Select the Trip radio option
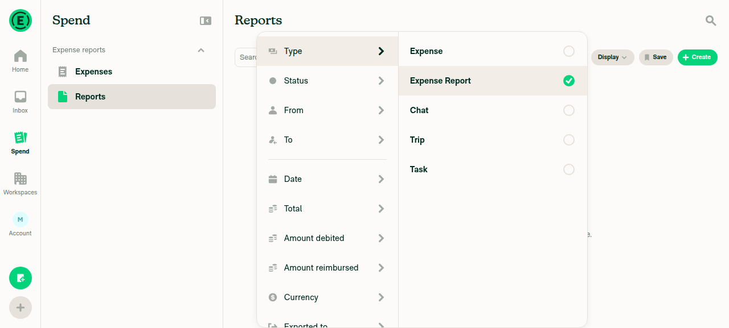Image resolution: width=729 pixels, height=328 pixels. coord(569,140)
